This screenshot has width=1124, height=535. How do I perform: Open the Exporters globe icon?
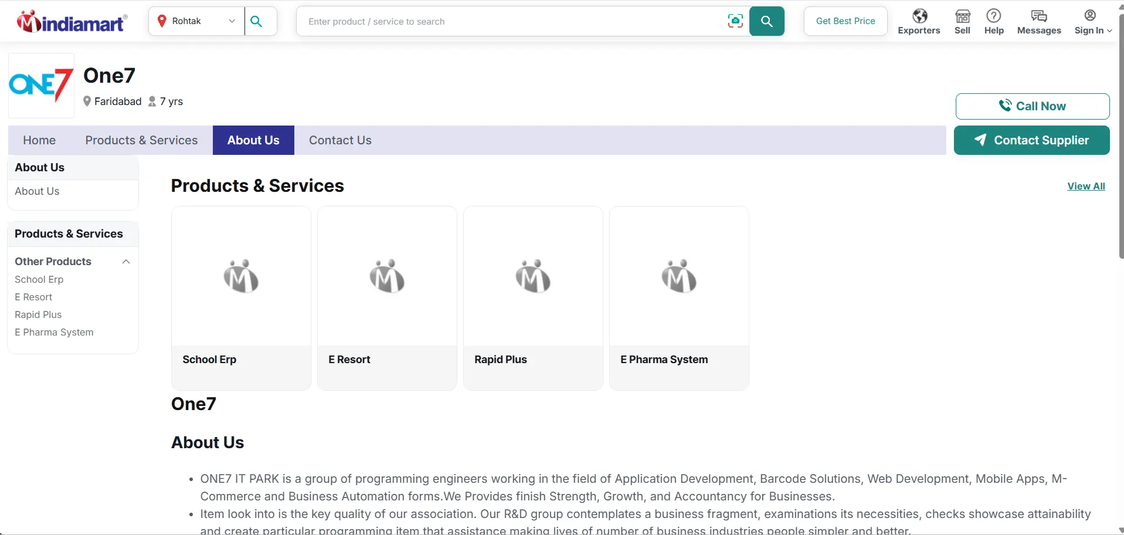pos(919,16)
